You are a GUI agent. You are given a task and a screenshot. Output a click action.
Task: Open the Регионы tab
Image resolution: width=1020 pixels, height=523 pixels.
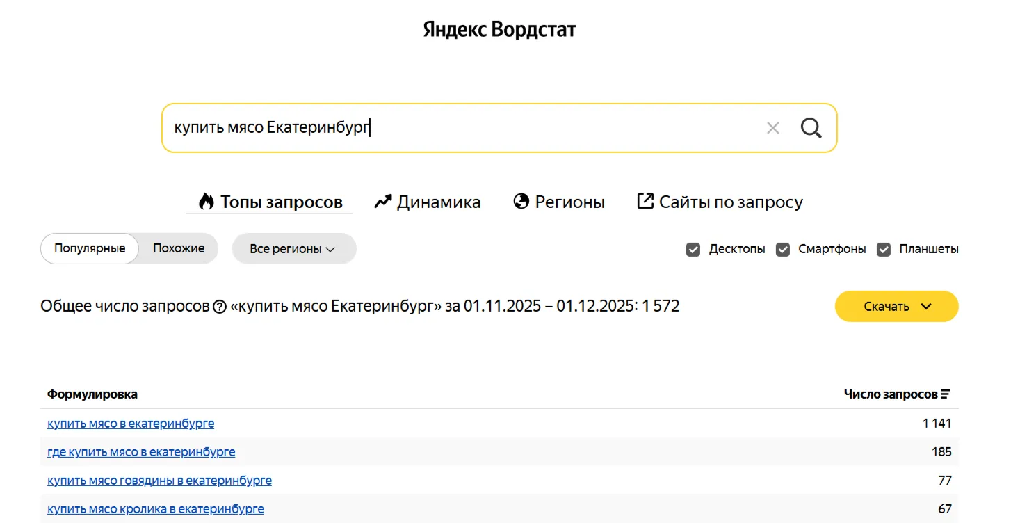coord(558,202)
